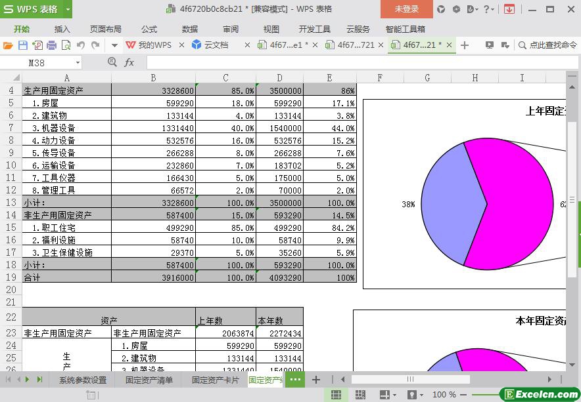Go to next sheet navigation arrow
This screenshot has width=581, height=402.
27,380
